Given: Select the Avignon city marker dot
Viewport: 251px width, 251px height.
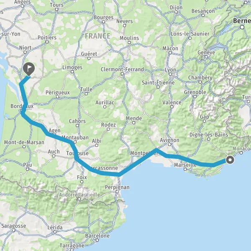Looking at the screenshot, I should click(x=170, y=145).
